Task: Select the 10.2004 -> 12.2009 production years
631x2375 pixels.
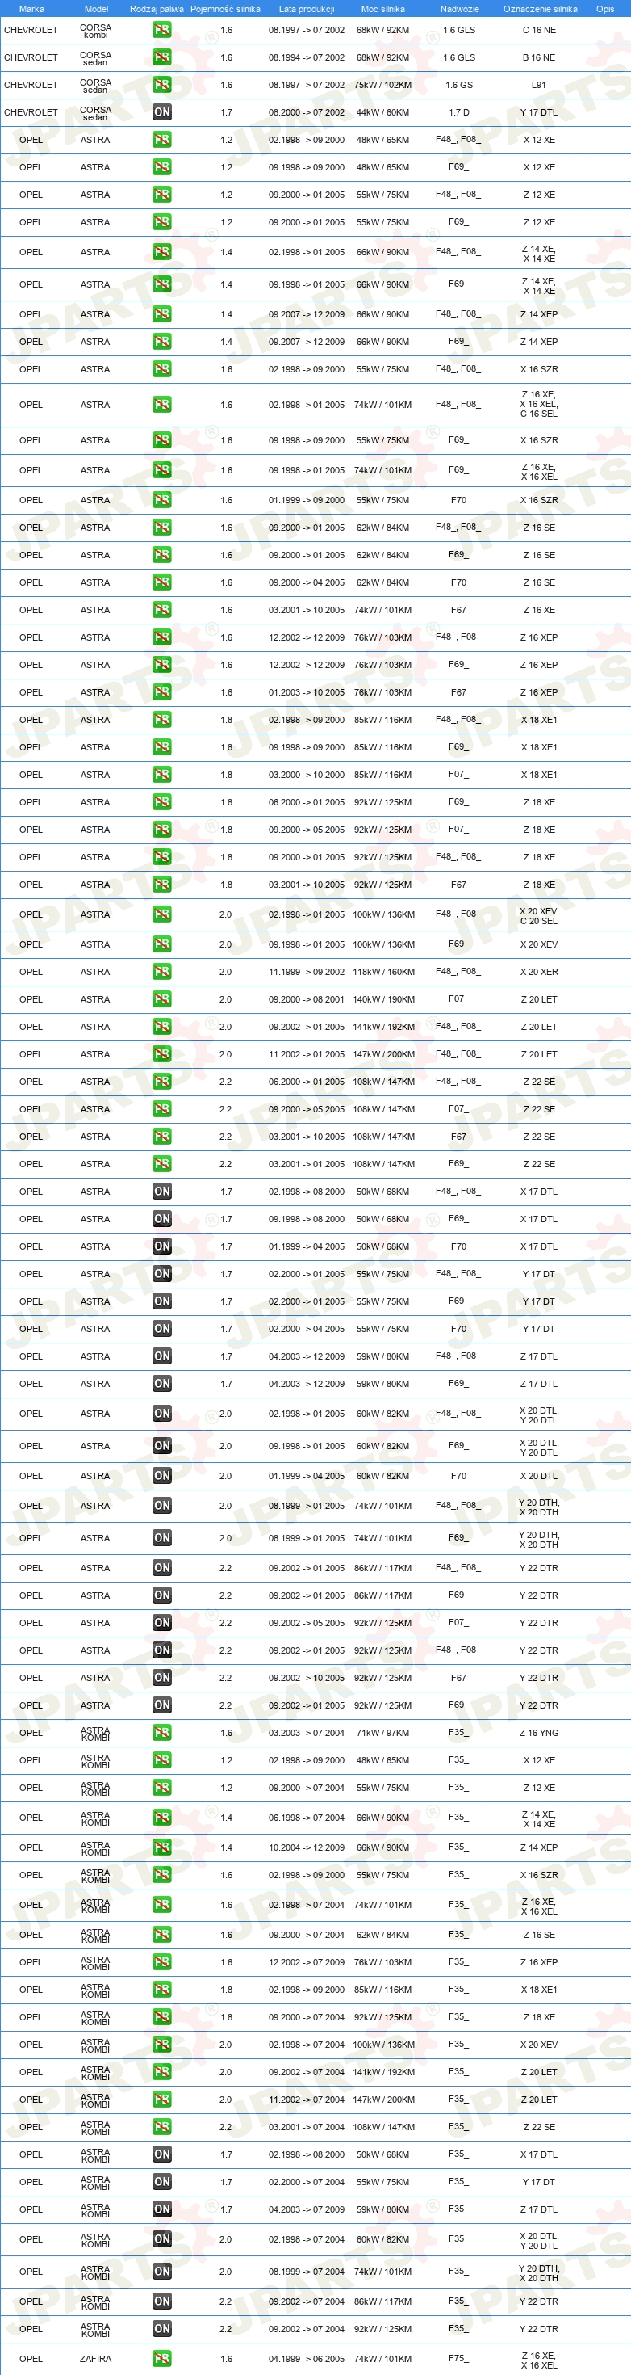Action: point(307,1847)
